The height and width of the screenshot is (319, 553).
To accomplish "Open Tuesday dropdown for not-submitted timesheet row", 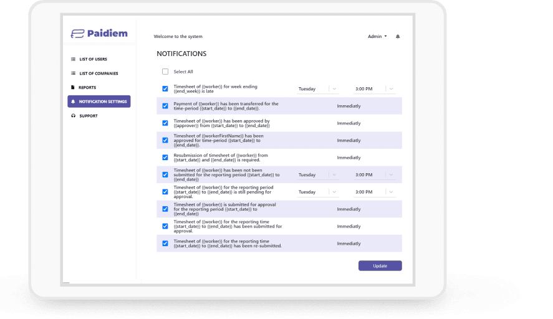I will [318, 175].
